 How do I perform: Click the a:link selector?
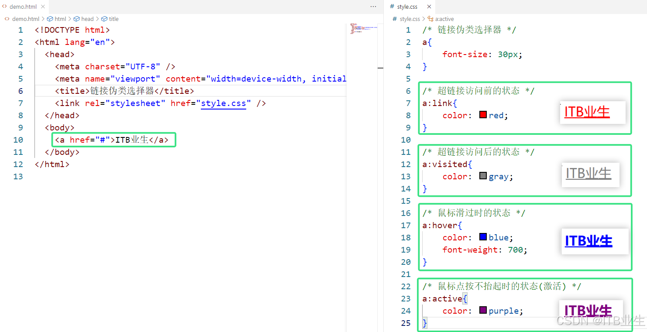coord(437,103)
